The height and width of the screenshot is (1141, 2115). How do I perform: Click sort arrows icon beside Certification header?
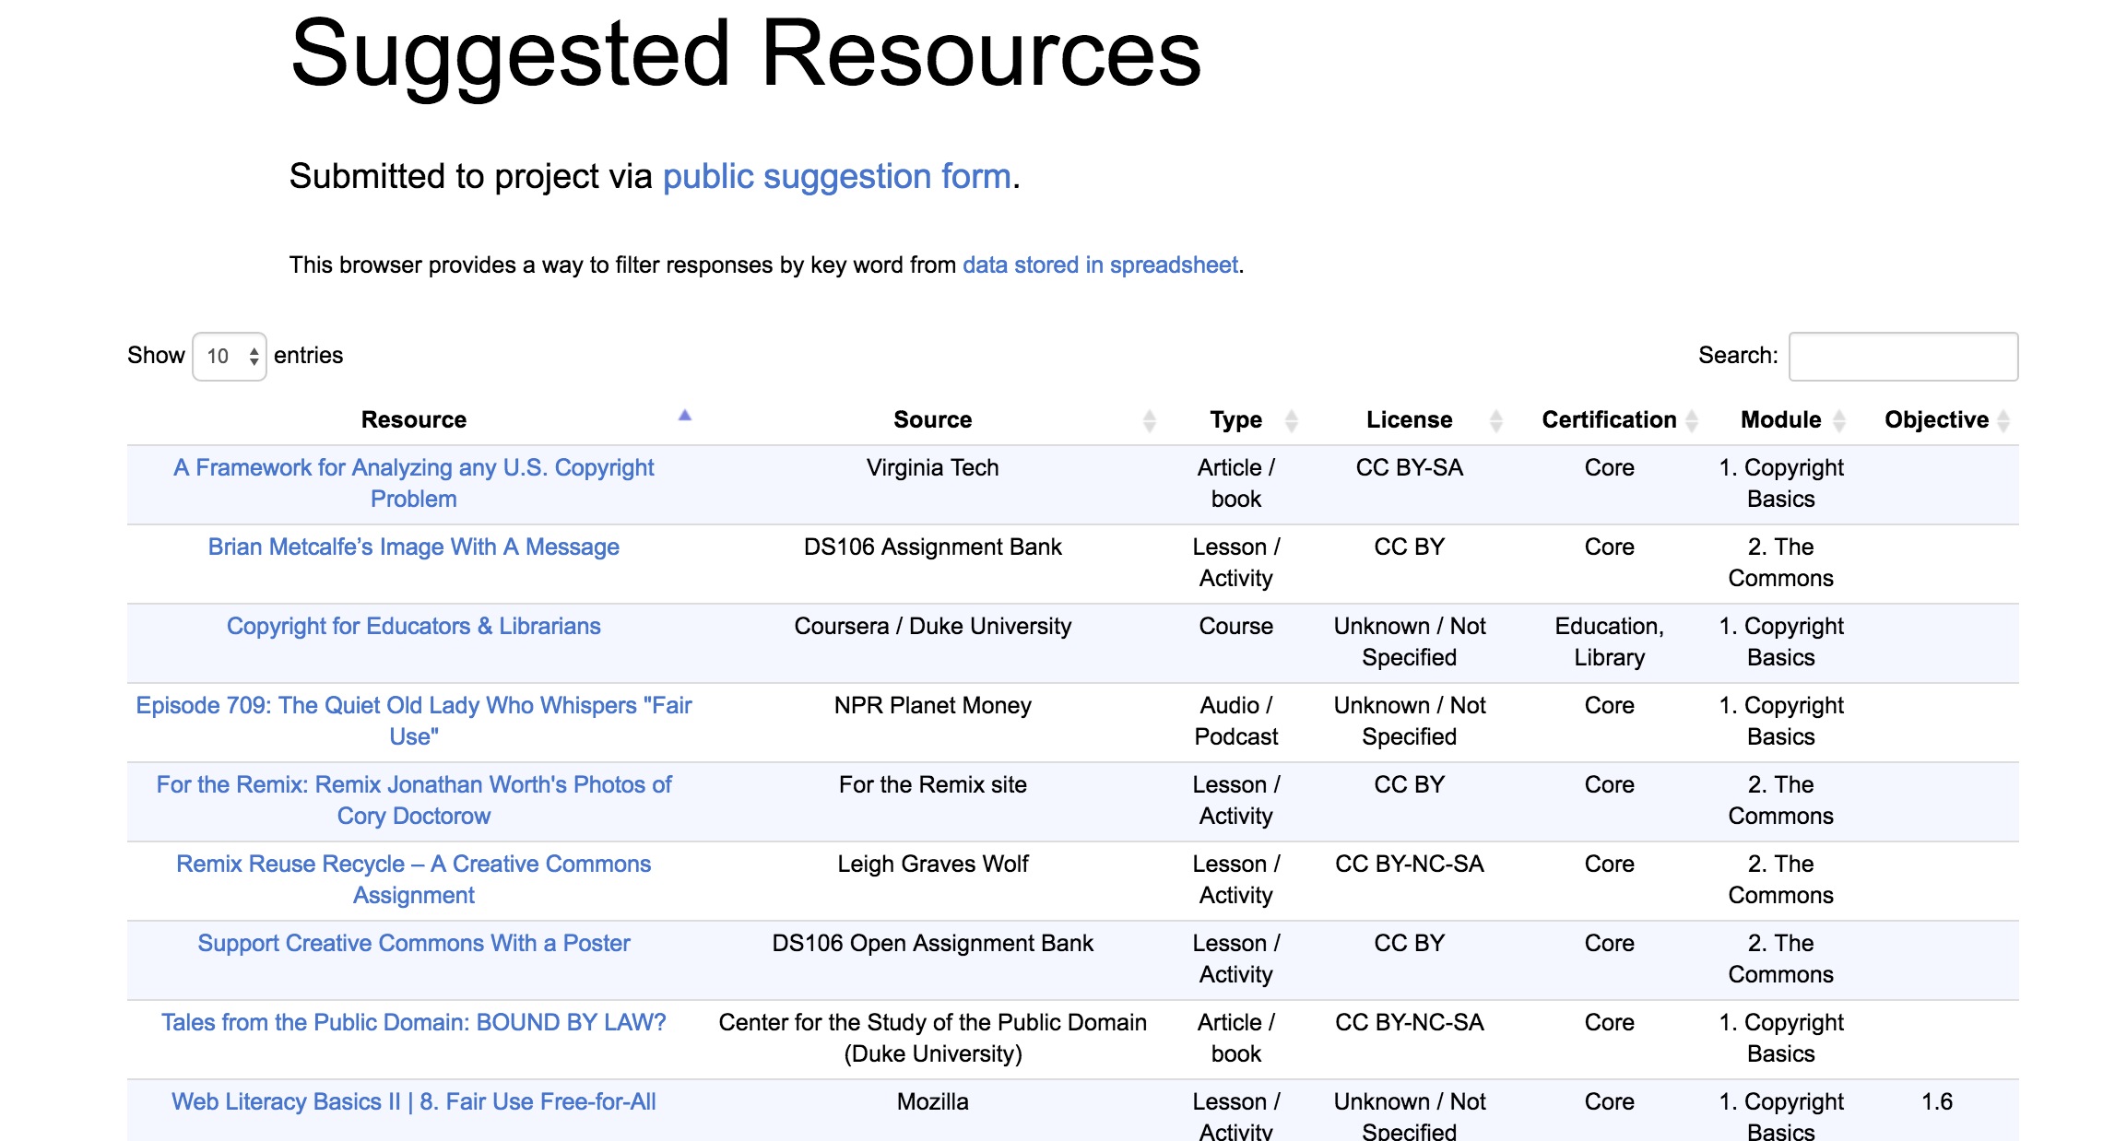tap(1692, 421)
